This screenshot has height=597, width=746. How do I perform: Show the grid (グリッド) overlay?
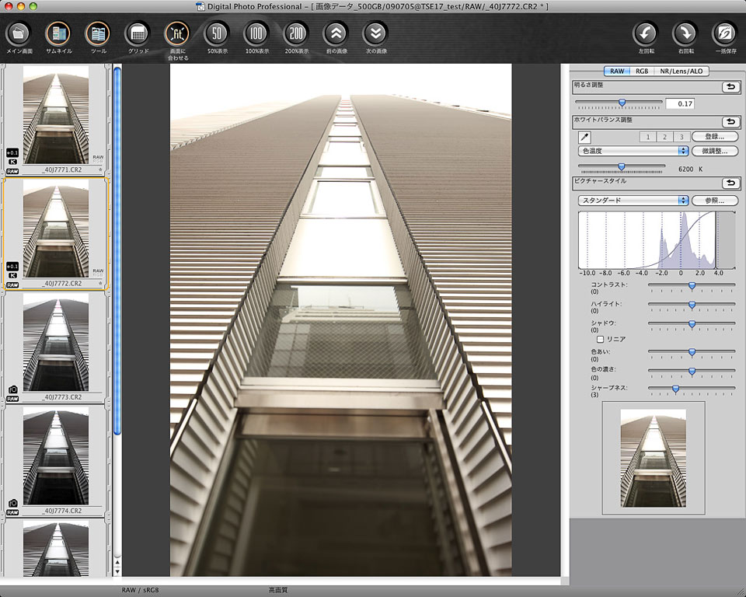(137, 34)
